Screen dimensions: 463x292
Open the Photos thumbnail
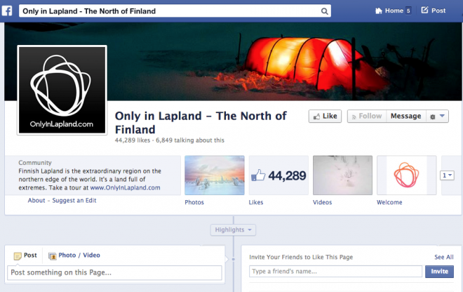pos(215,175)
